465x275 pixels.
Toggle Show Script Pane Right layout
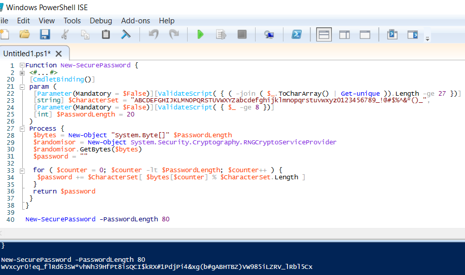(345, 34)
